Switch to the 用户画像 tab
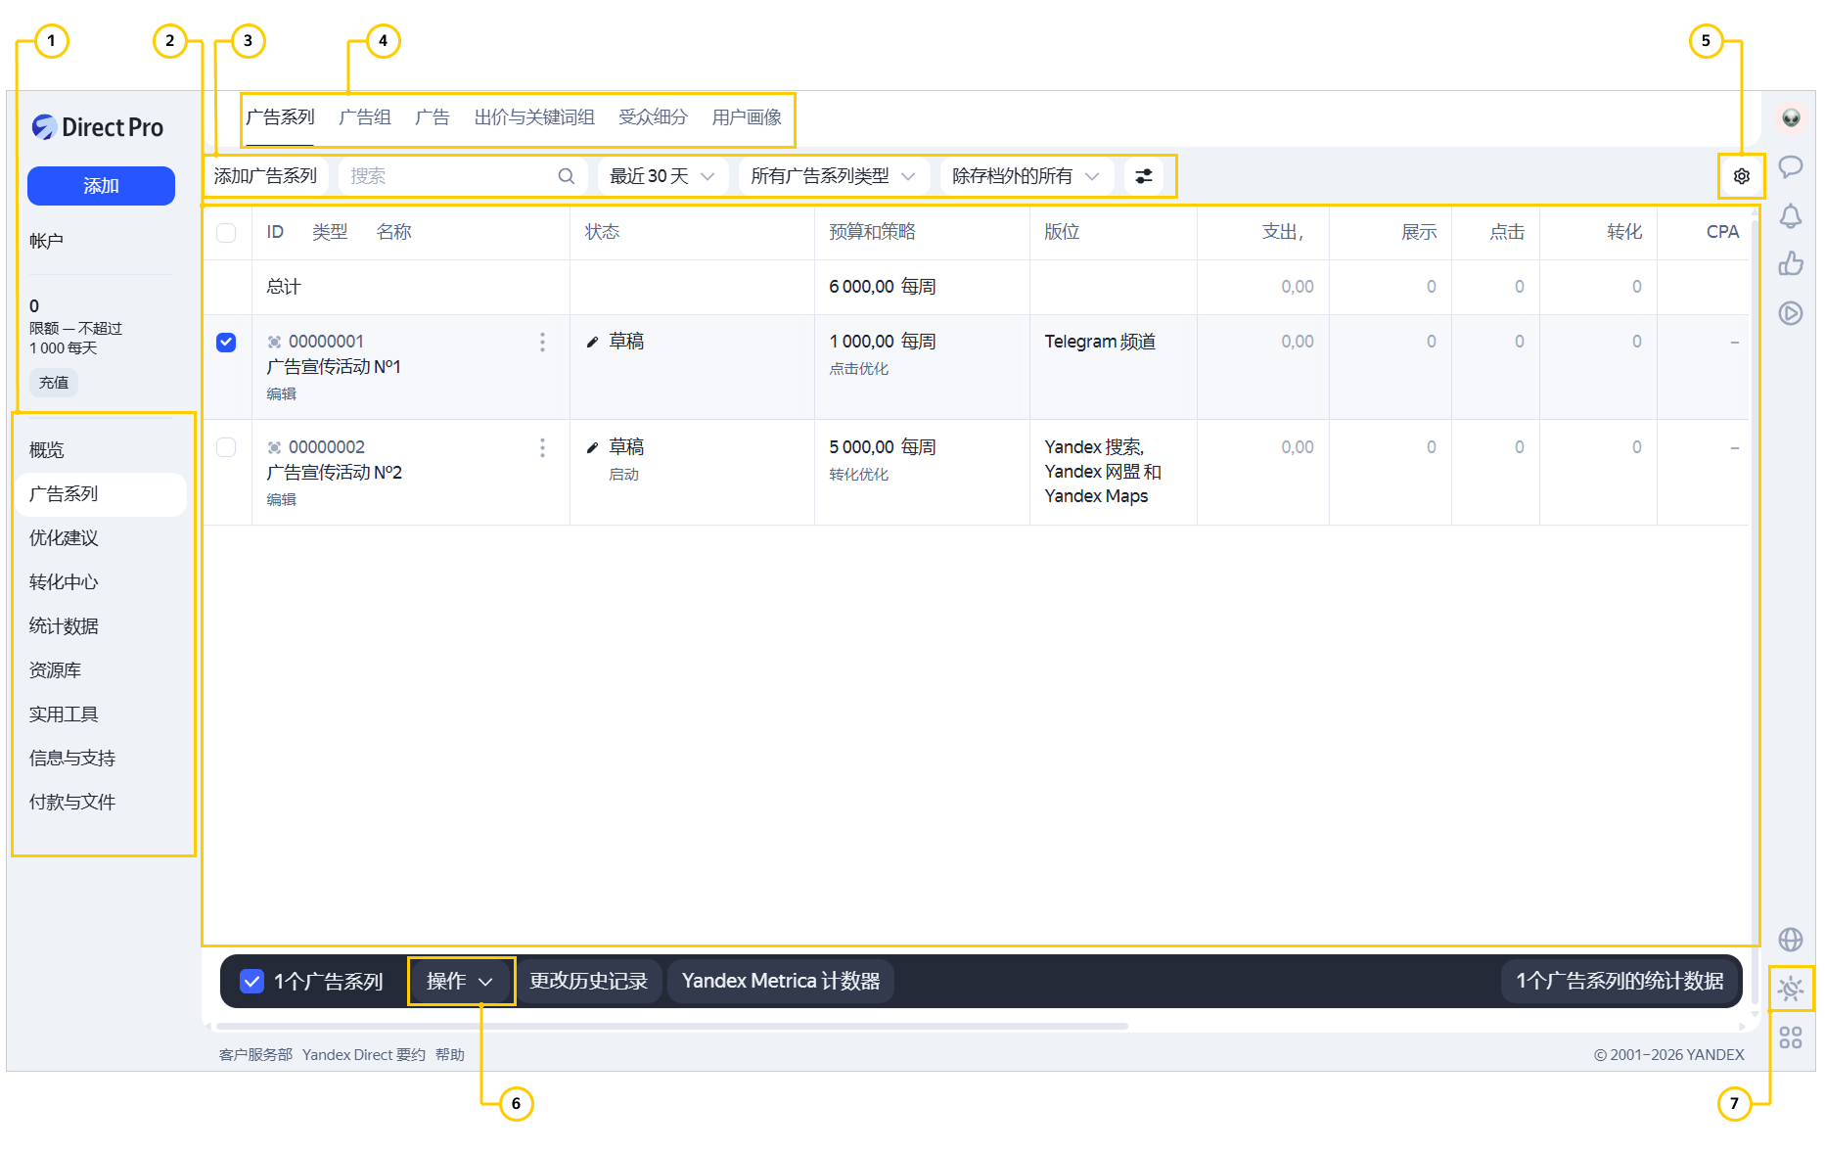 pos(747,117)
